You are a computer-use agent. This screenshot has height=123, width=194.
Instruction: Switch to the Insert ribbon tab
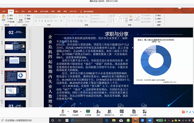(x=17, y=11)
